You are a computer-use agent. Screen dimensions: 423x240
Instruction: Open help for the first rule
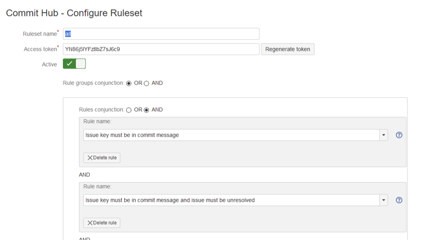399,135
